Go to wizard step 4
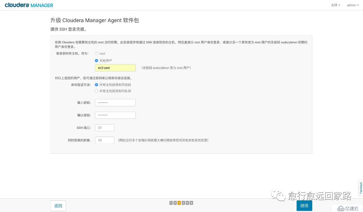 pos(183,203)
